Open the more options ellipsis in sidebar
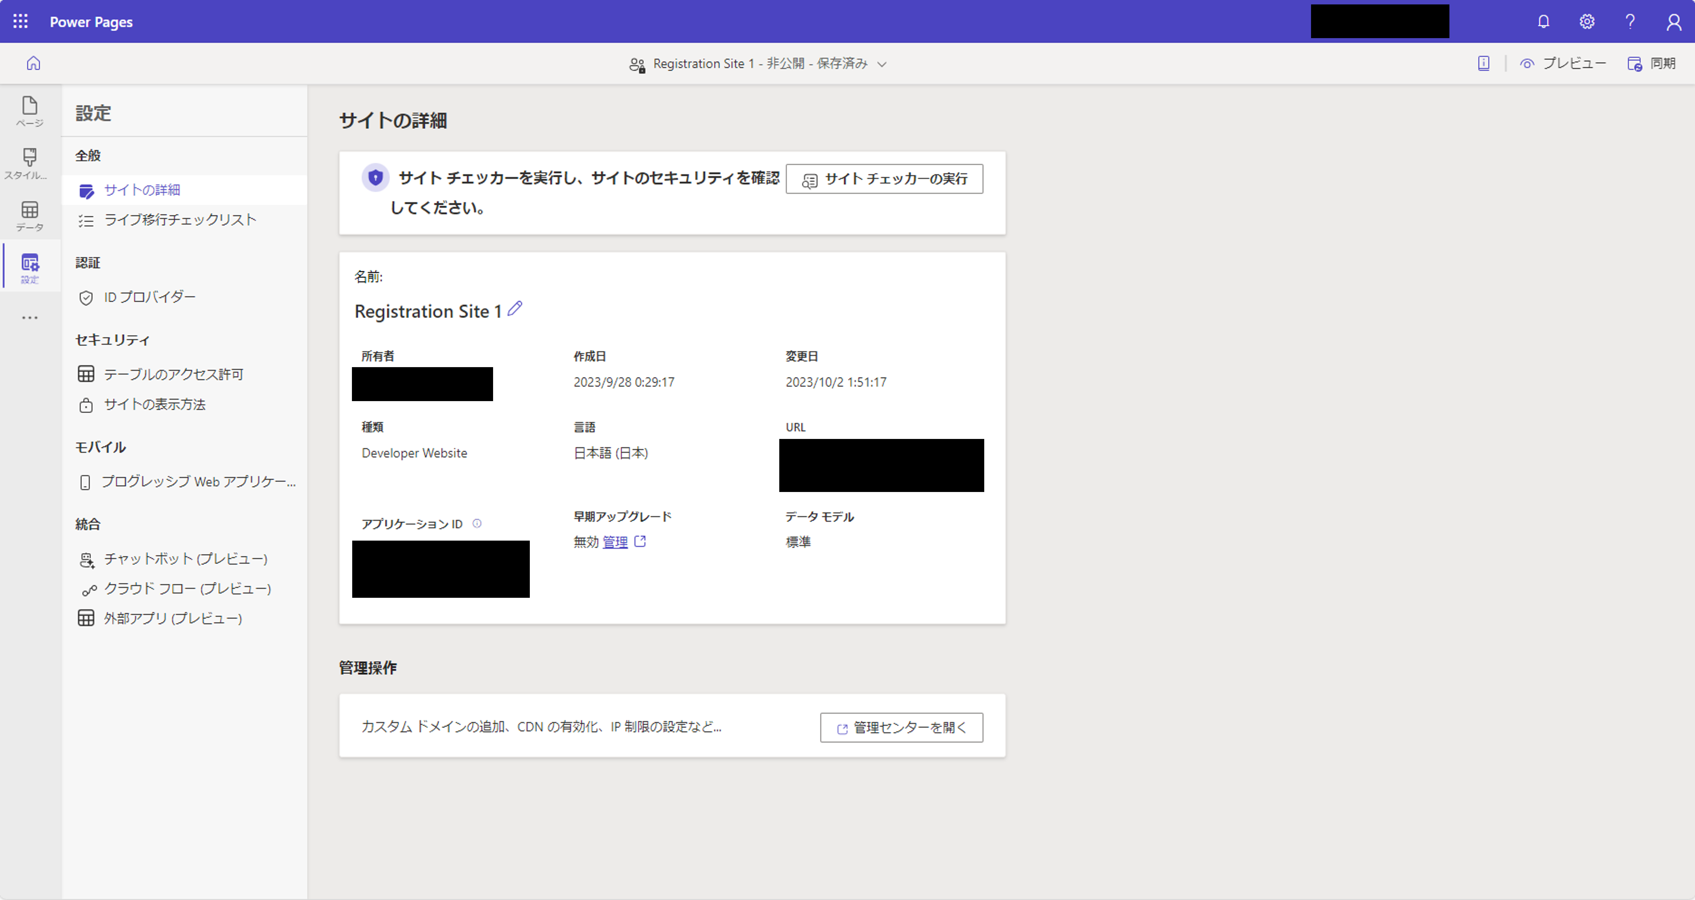Image resolution: width=1695 pixels, height=900 pixels. [x=30, y=318]
